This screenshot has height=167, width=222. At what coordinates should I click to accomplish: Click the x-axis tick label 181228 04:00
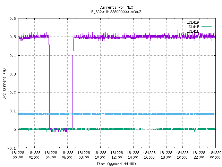coord(51,155)
